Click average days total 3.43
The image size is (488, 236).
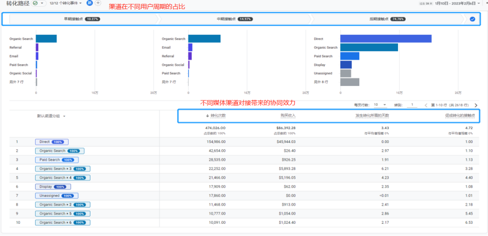coord(385,128)
